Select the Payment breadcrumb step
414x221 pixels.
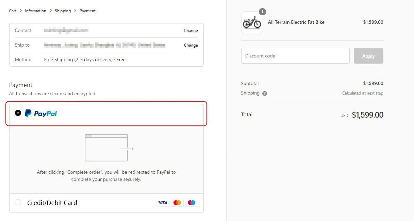87,11
